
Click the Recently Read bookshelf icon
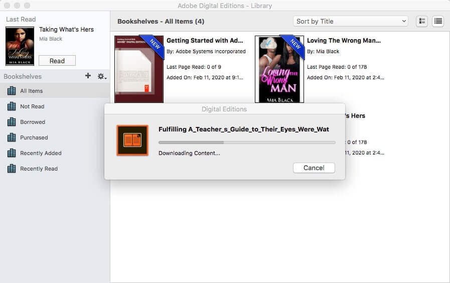(12, 169)
